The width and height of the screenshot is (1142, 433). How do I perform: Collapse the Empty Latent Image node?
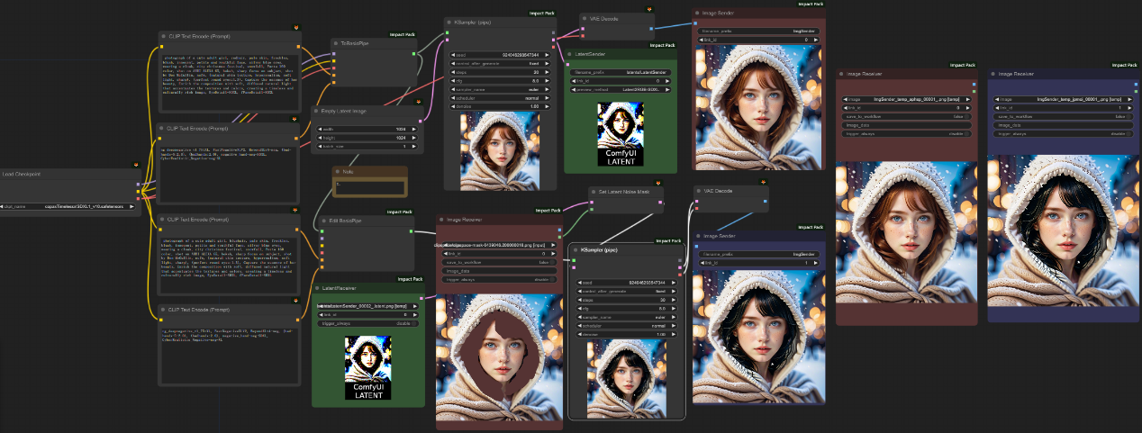(x=318, y=112)
